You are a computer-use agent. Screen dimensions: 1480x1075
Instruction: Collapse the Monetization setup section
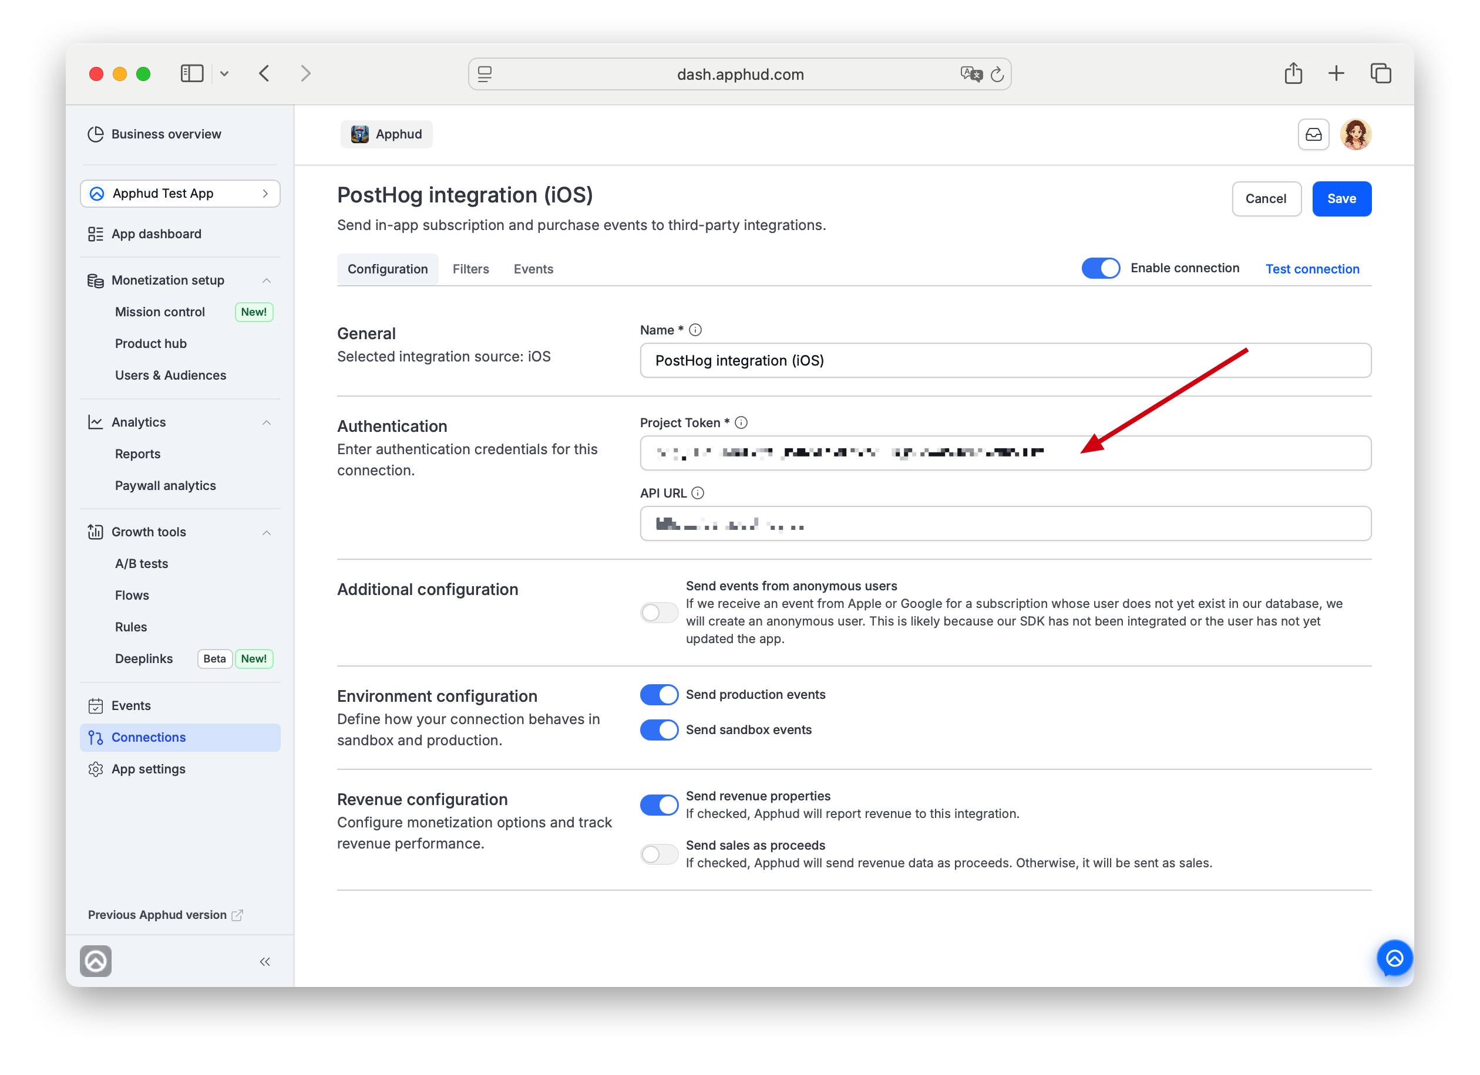(x=266, y=280)
